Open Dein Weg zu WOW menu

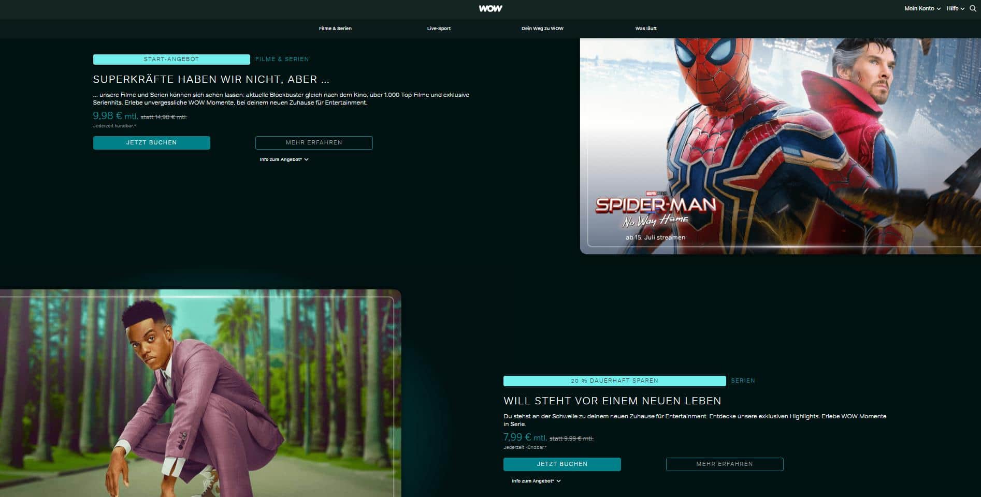542,28
